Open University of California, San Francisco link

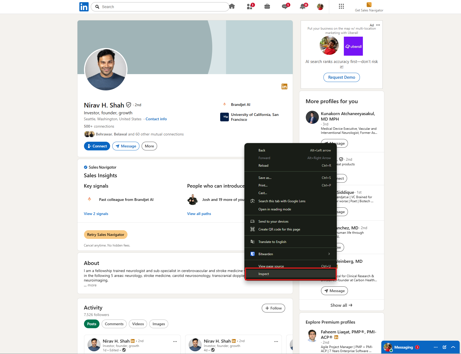pyautogui.click(x=255, y=117)
